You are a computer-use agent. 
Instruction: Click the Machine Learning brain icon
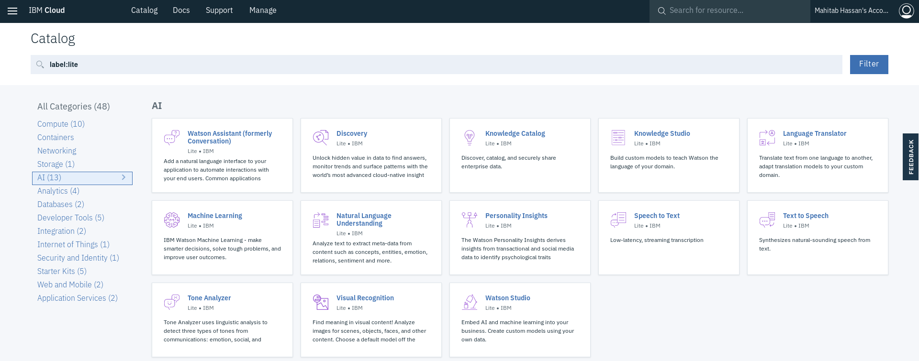tap(172, 220)
